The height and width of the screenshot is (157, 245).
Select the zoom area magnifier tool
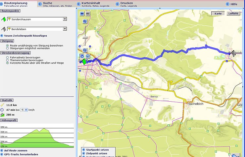click(88, 56)
